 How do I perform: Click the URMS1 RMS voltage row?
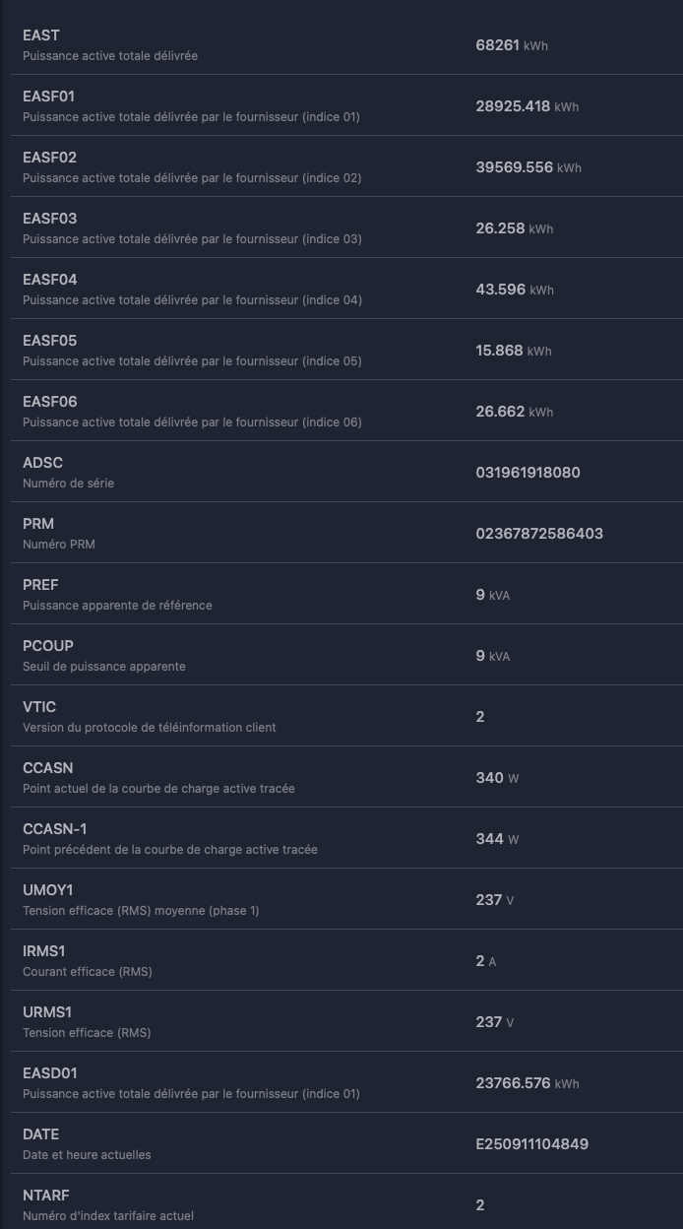341,1022
